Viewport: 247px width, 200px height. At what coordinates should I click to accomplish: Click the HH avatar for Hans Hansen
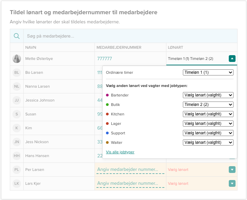[17, 156]
